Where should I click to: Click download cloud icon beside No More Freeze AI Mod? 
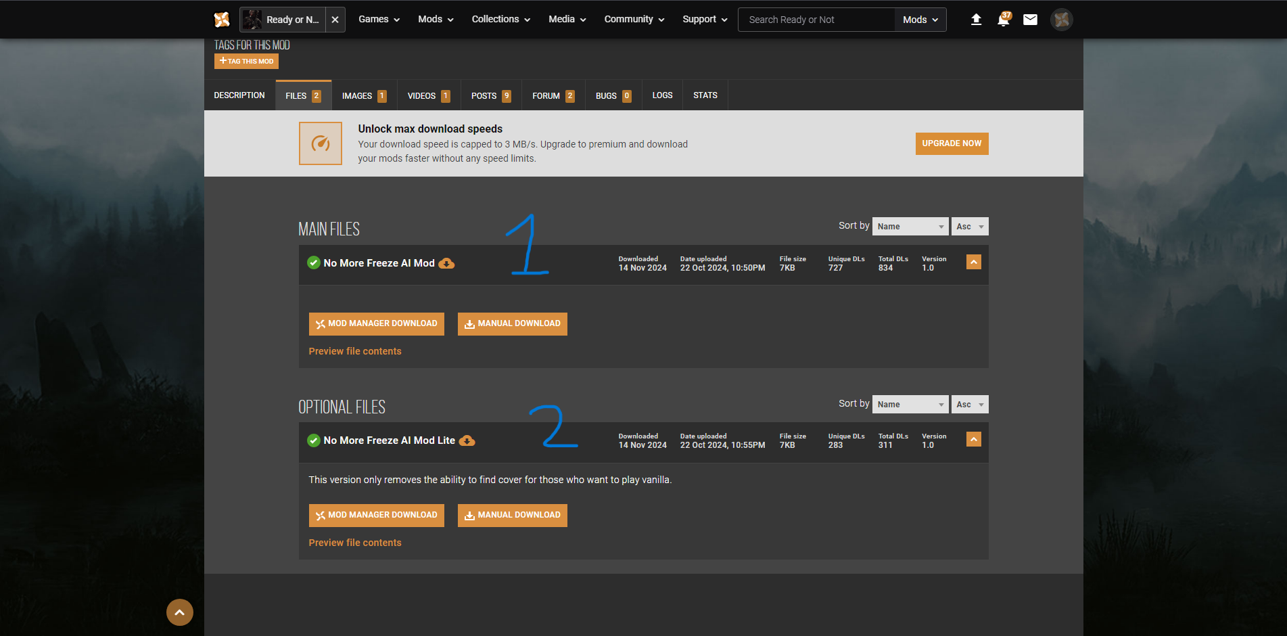[446, 263]
